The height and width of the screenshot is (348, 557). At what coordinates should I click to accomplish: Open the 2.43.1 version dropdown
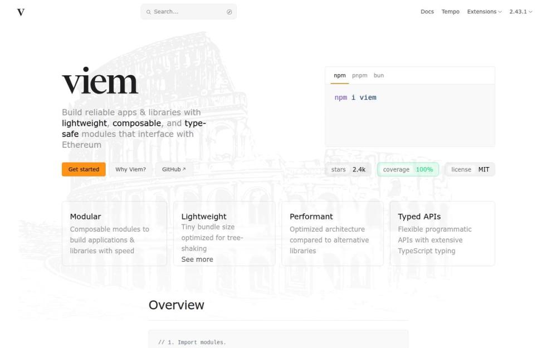(520, 12)
